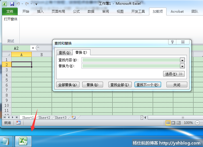Screen dimensions: 203x147
Task: Select the 加载项 (Add-ins) ribbon tab
Action: pyautogui.click(x=158, y=12)
